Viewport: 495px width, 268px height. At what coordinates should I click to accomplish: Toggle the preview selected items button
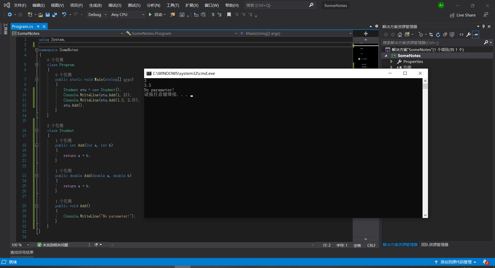(476, 35)
